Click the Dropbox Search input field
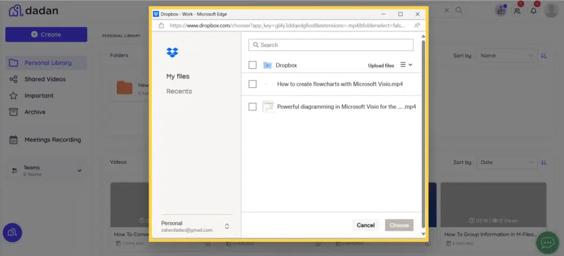 click(x=331, y=45)
